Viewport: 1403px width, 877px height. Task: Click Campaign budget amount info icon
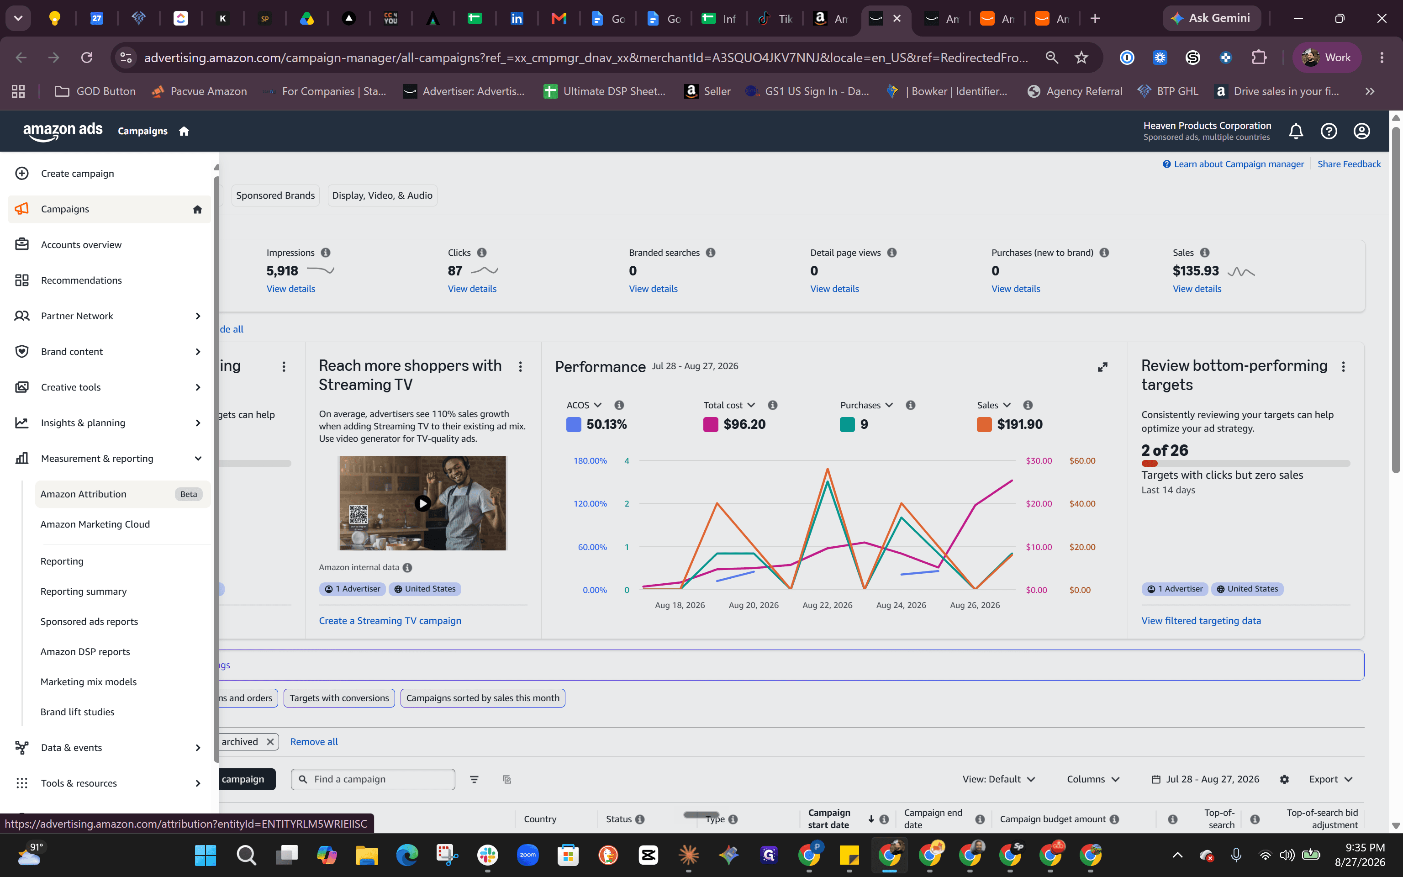coord(1114,819)
